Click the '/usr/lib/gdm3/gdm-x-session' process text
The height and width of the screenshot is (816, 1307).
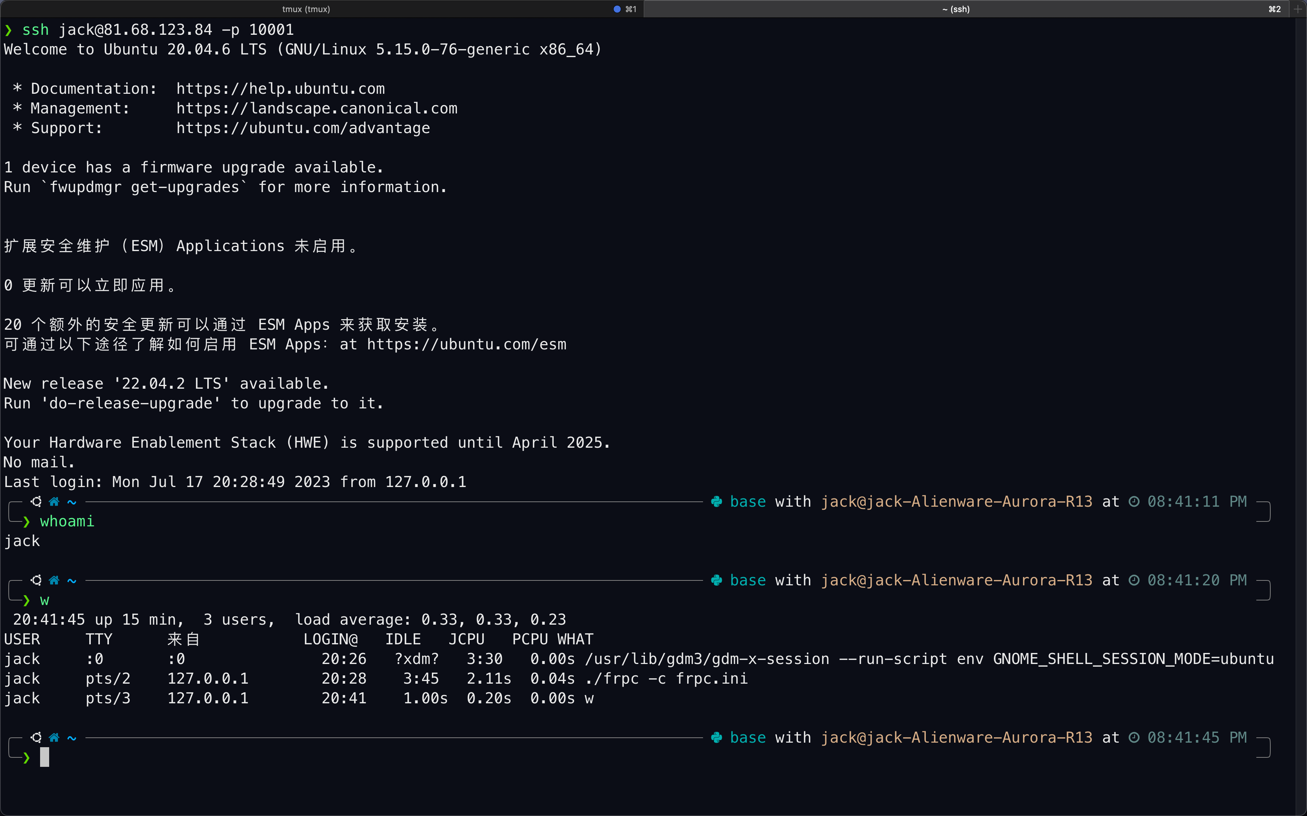click(x=707, y=659)
